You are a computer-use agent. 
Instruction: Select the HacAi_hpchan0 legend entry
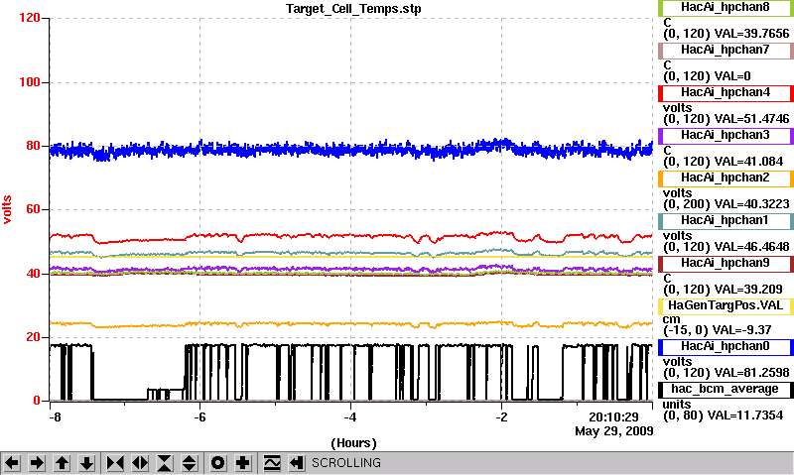tap(726, 347)
